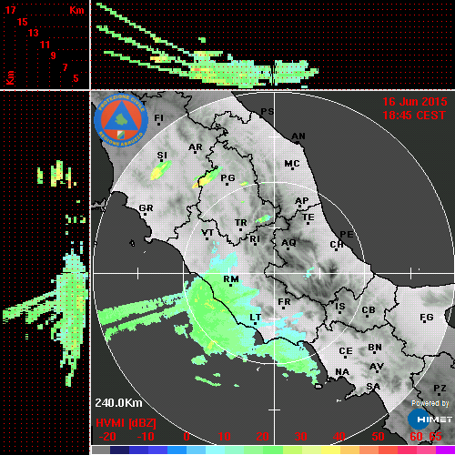
Task: Click the HIMET logo
Action: [430, 420]
